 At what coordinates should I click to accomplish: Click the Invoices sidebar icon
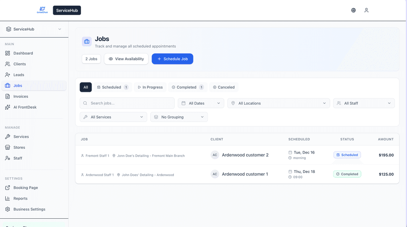point(8,96)
